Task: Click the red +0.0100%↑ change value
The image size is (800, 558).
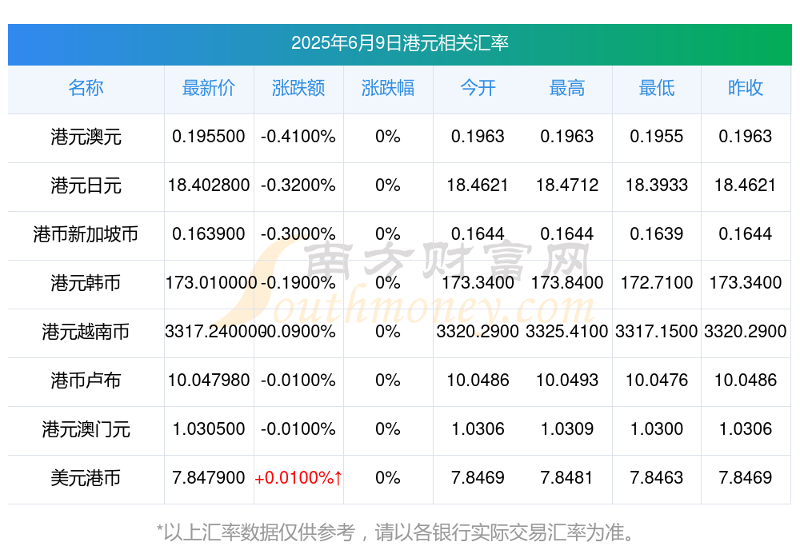Action: [298, 477]
